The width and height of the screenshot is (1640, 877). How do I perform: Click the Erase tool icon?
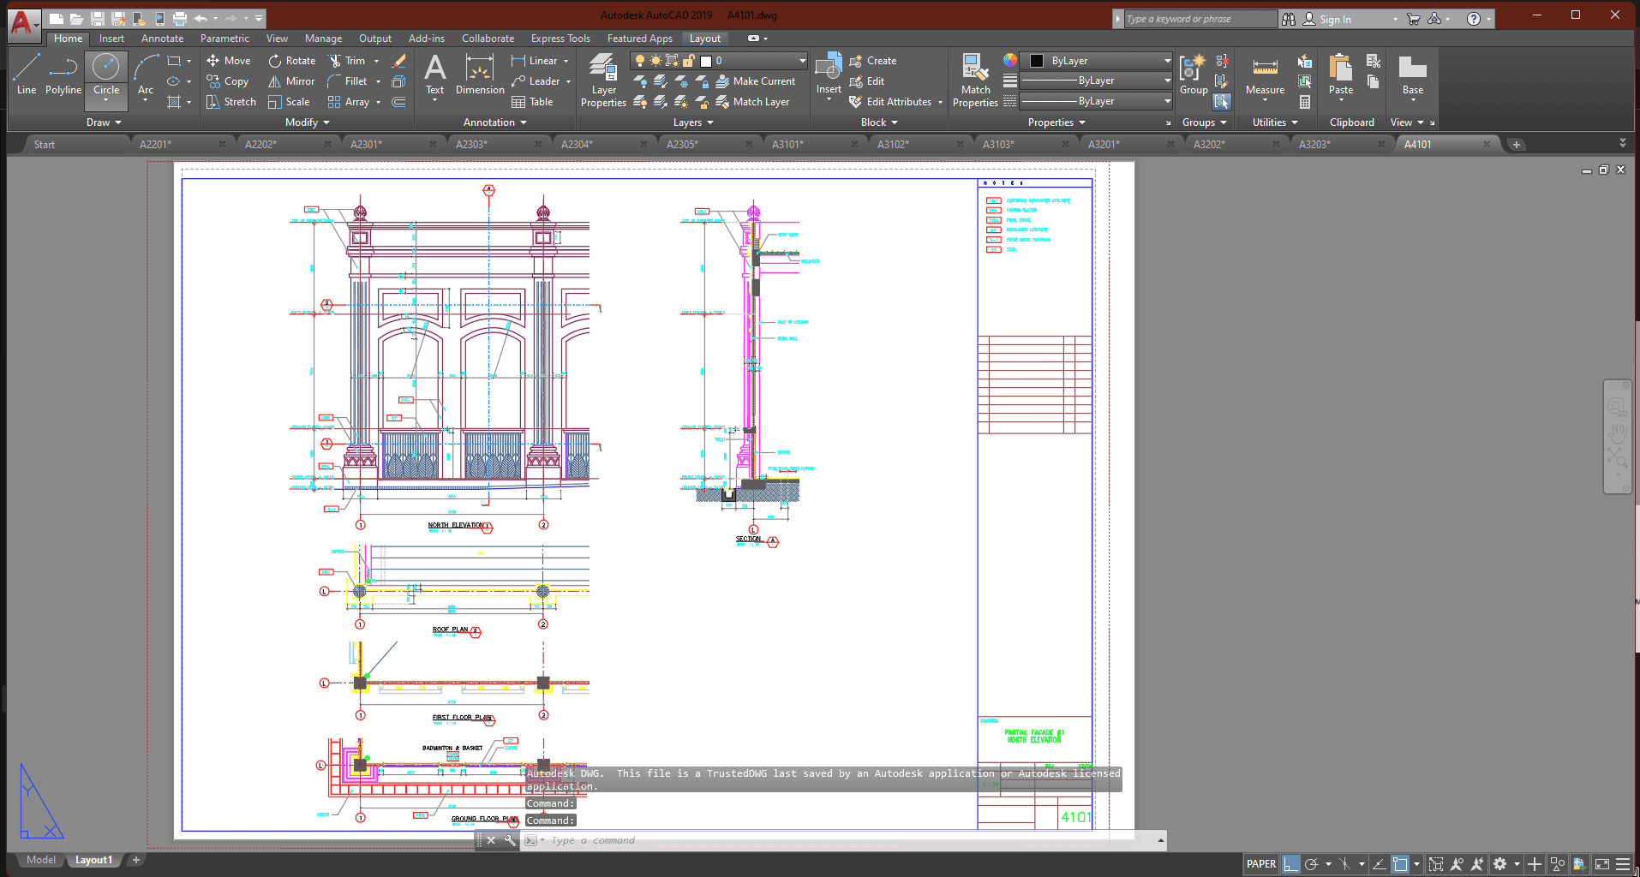coord(398,61)
